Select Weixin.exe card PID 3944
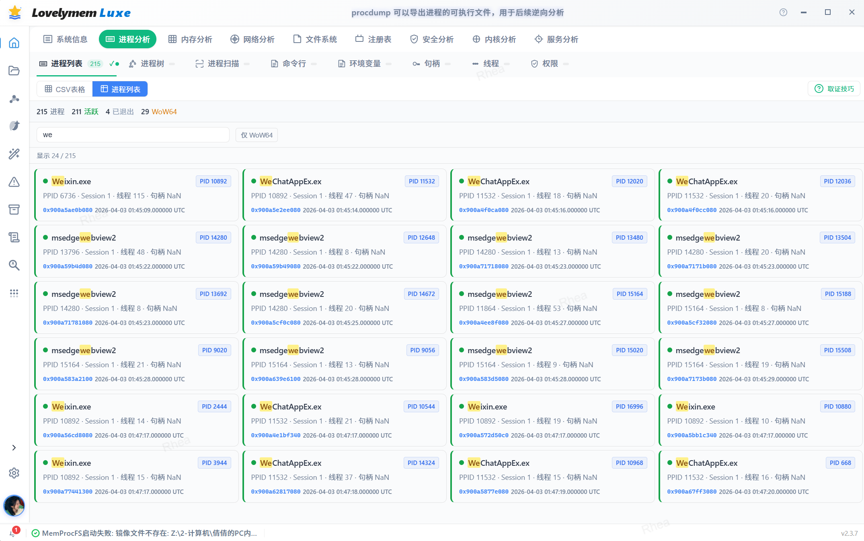Viewport: 864px width, 541px height. click(136, 477)
